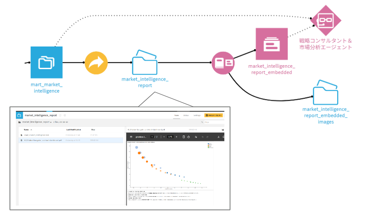The image size is (370, 218).
Task: Click the download icon in PDF toolbar
Action: click(218, 137)
